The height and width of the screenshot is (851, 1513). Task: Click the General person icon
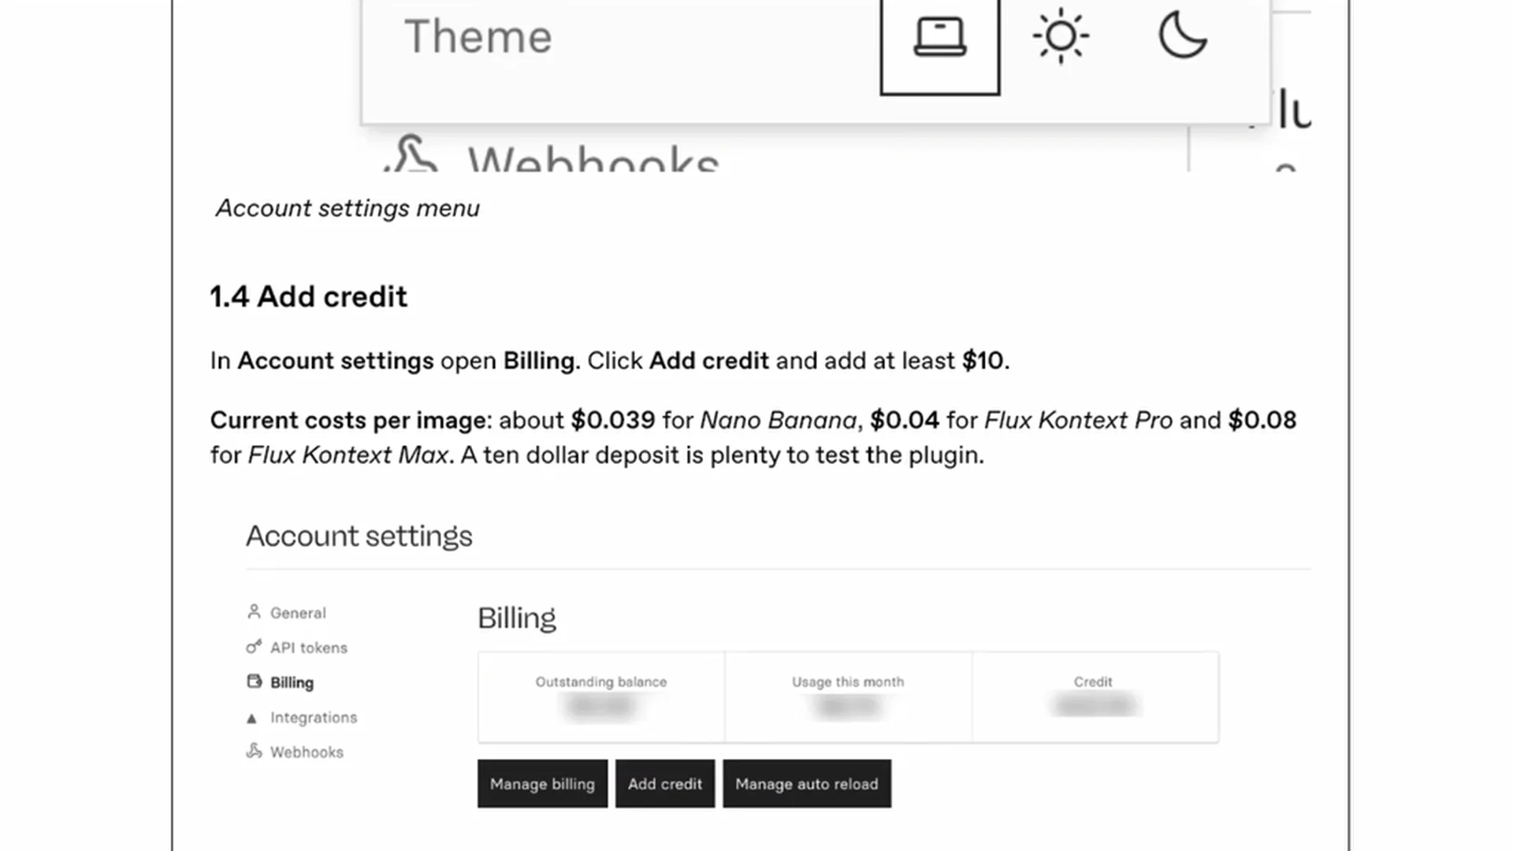pyautogui.click(x=254, y=611)
